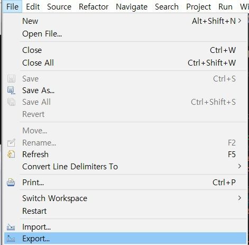
Task: Select Open File... entry
Action: [125, 34]
